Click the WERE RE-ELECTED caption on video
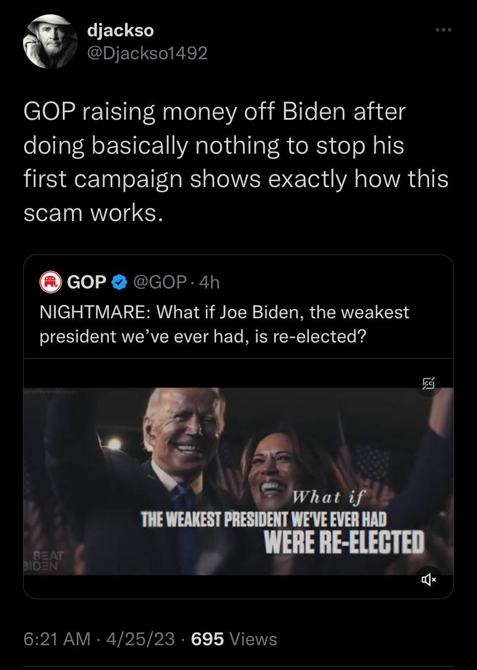Viewport: 477px width, 670px height. pos(343,542)
